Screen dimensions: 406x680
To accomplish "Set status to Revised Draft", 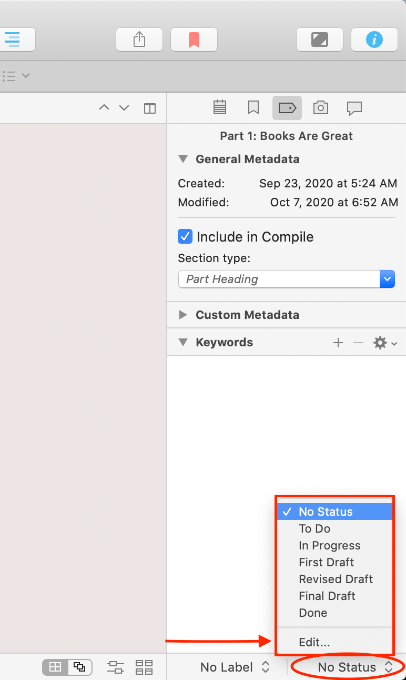I will pos(335,579).
